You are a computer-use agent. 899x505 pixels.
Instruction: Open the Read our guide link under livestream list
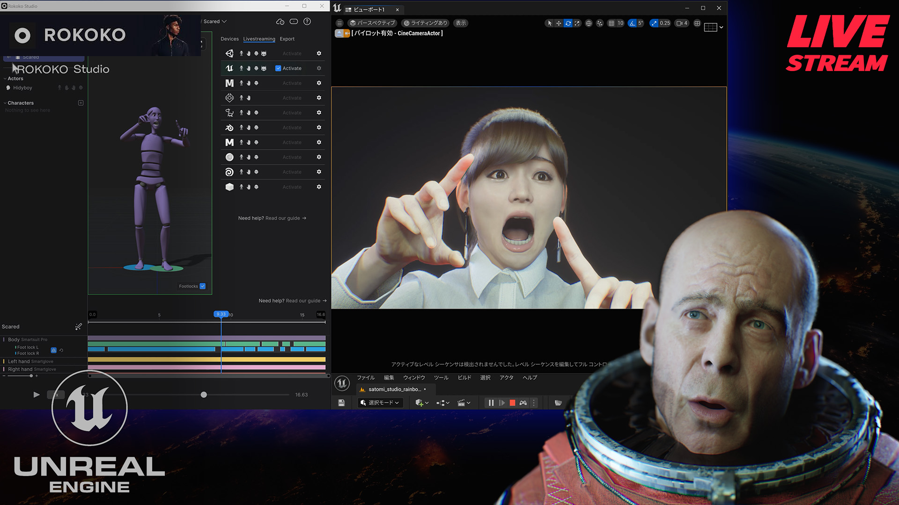click(x=286, y=218)
